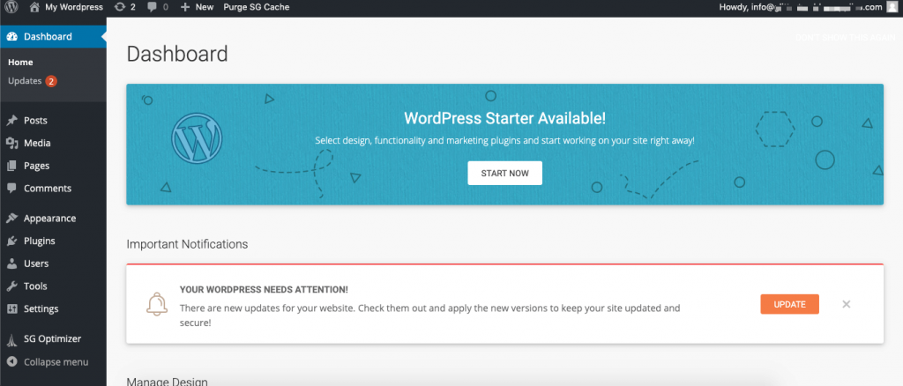This screenshot has width=903, height=386.
Task: Click the Appearance paintbrush icon
Action: point(12,218)
